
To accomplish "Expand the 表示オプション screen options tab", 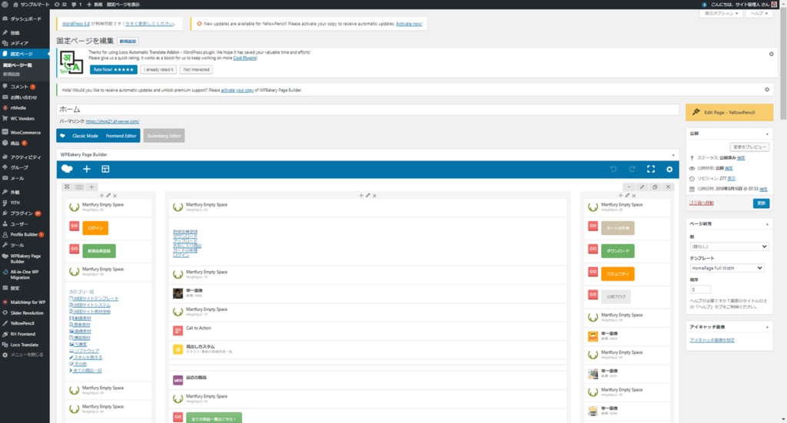I will pos(721,14).
